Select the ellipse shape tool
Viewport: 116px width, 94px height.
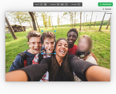(x=45, y=4)
